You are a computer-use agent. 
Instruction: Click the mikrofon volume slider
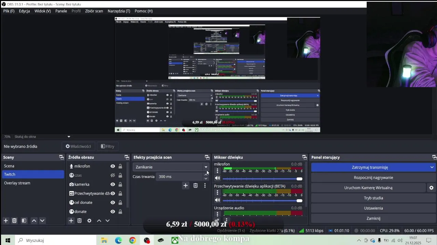[263, 179]
